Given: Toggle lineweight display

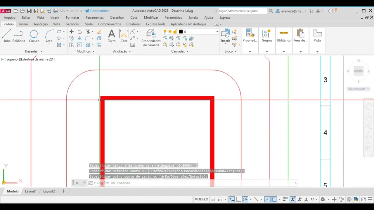Looking at the screenshot, I should pyautogui.click(x=285, y=199).
